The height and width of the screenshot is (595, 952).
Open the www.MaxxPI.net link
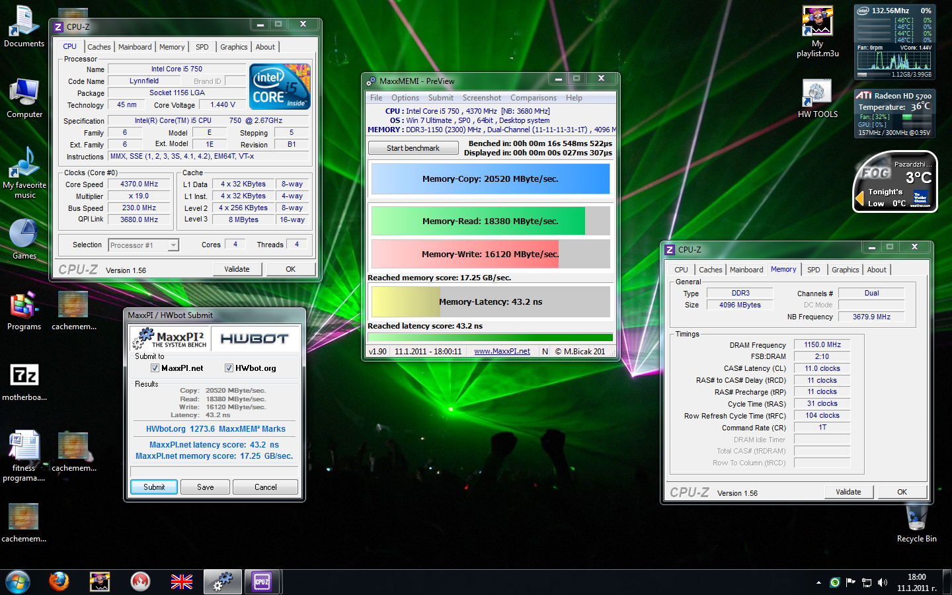(x=502, y=352)
